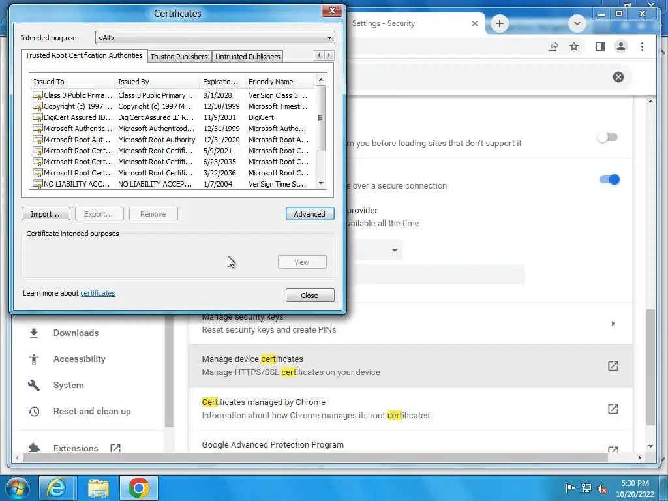Click the Advanced button

tap(310, 214)
